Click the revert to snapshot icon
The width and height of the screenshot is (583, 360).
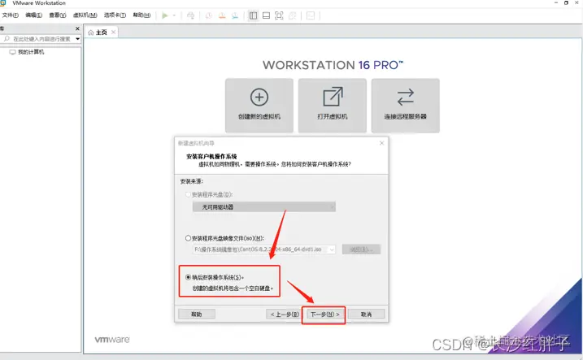point(222,15)
